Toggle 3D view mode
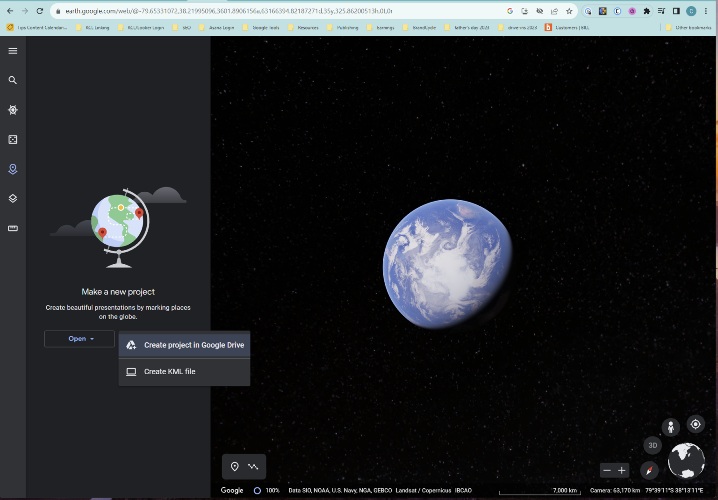This screenshot has height=500, width=718. [653, 445]
